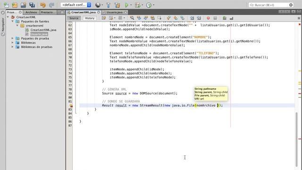This screenshot has width=302, height=170.
Task: Switch editor to Source view
Action: click(x=74, y=18)
